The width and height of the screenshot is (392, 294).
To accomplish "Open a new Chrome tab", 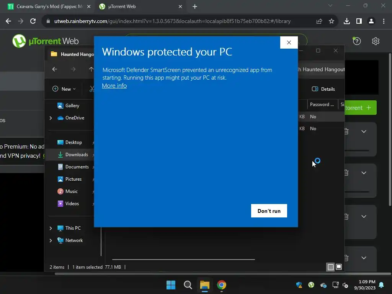I will [x=195, y=7].
